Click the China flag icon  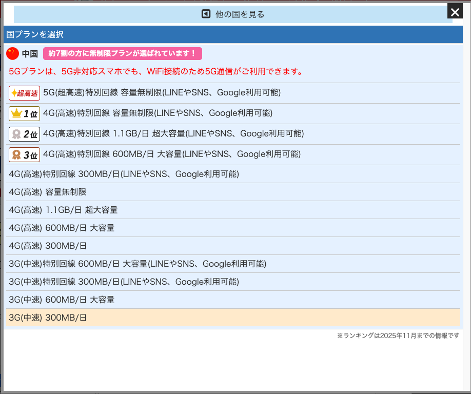point(13,53)
